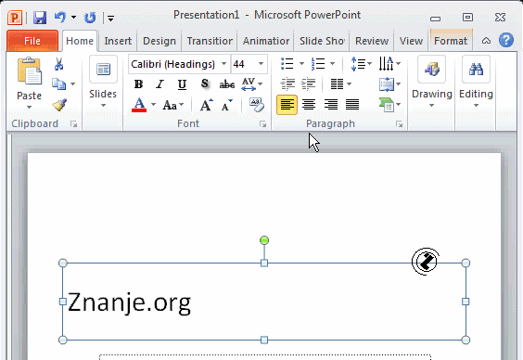The image size is (523, 360).
Task: Open the PowerPoint application icon menu
Action: 15,18
